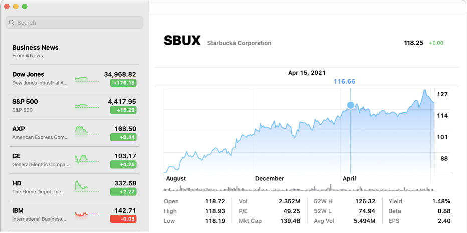Click the High value 118.93
Screen dimensions: 467x233
click(x=215, y=211)
